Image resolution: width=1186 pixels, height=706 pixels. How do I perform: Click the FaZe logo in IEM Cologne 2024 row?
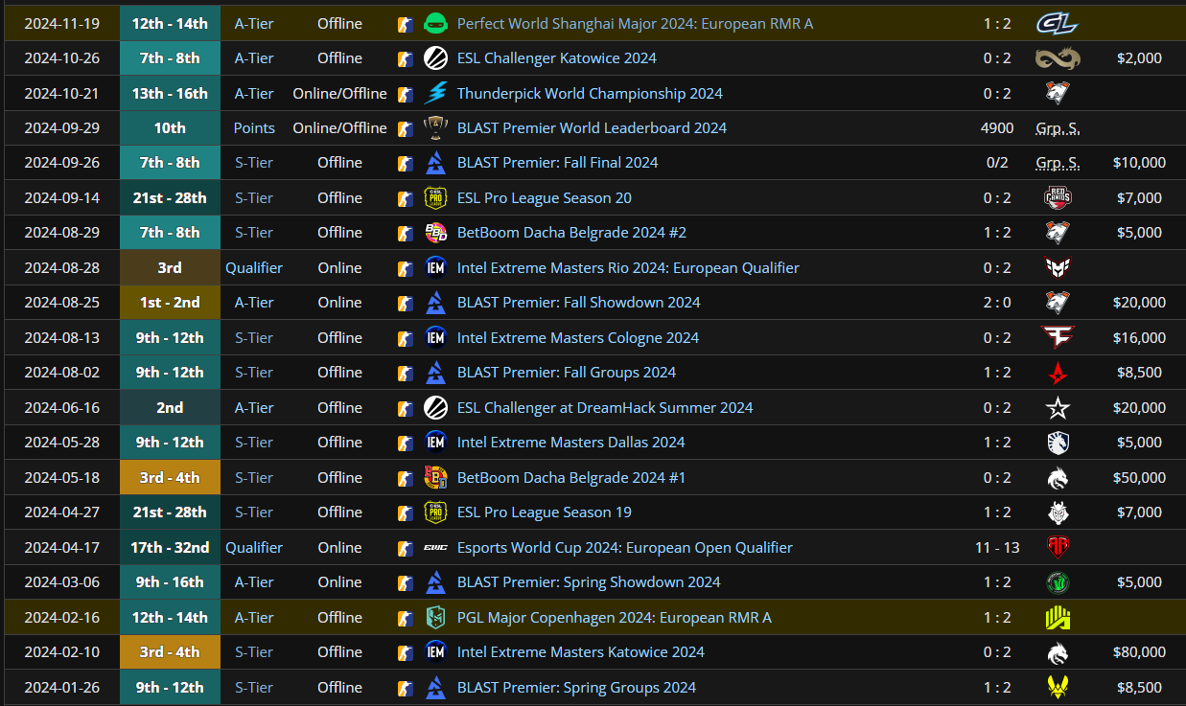pyautogui.click(x=1058, y=337)
